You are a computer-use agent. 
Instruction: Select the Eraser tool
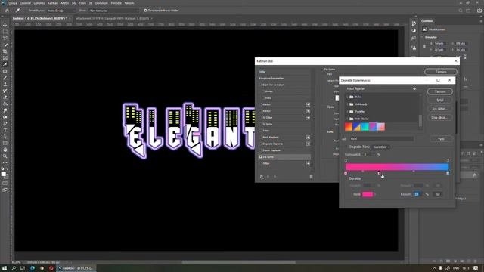(x=5, y=97)
